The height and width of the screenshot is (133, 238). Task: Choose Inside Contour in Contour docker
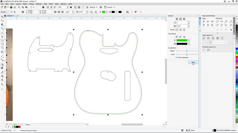click(x=181, y=19)
